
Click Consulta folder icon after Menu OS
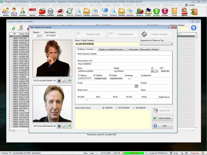coord(87,12)
